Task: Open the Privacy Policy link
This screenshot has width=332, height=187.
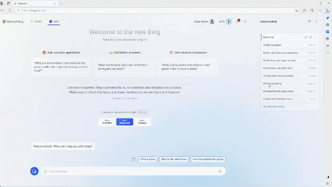Action: [x=131, y=98]
